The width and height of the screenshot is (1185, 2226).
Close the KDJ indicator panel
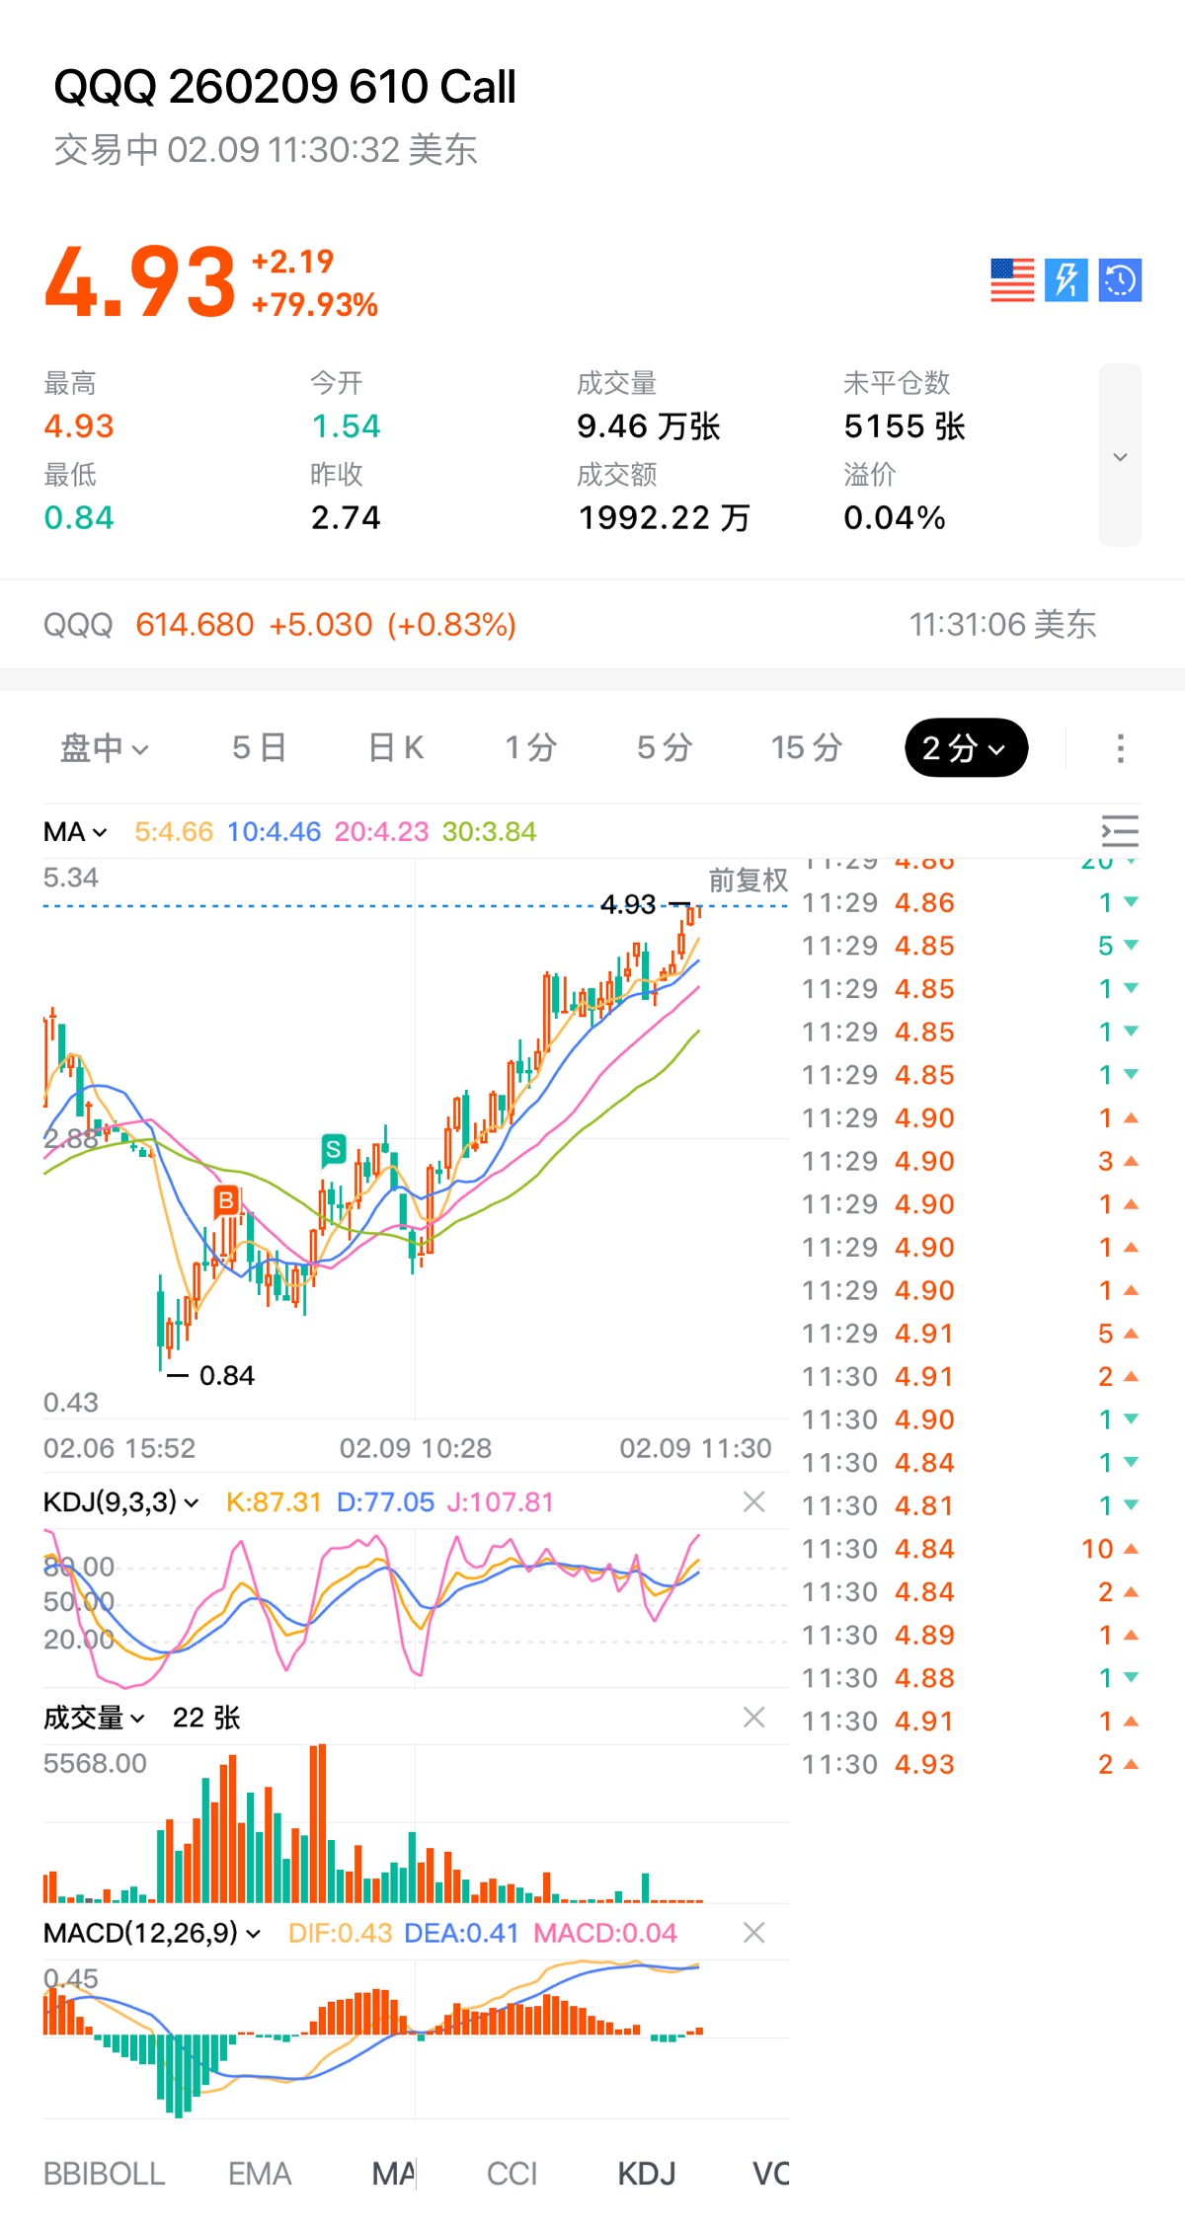coord(753,1502)
